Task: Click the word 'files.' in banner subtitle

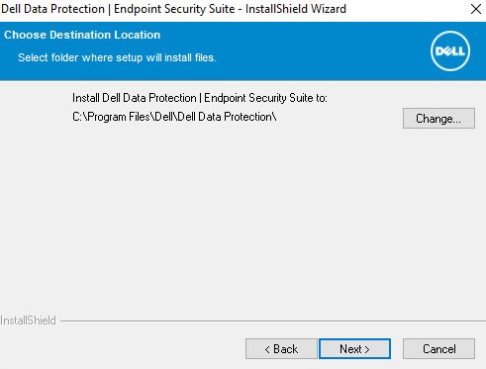Action: click(x=205, y=57)
